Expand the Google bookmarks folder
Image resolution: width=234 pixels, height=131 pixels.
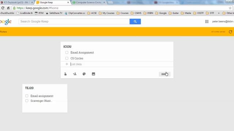[x=161, y=13]
